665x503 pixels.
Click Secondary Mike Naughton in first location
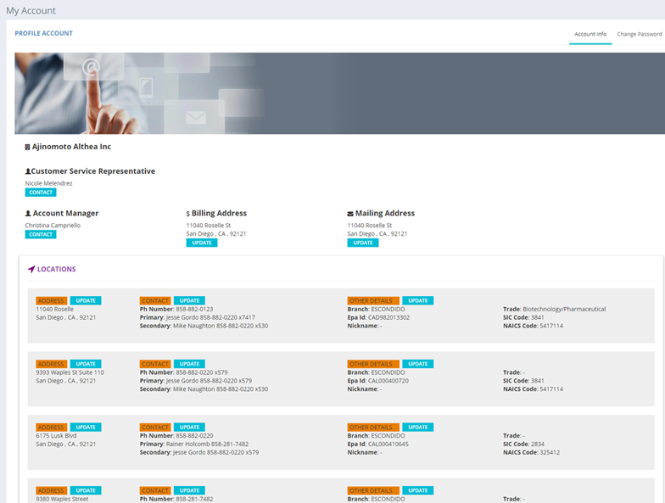click(x=204, y=326)
